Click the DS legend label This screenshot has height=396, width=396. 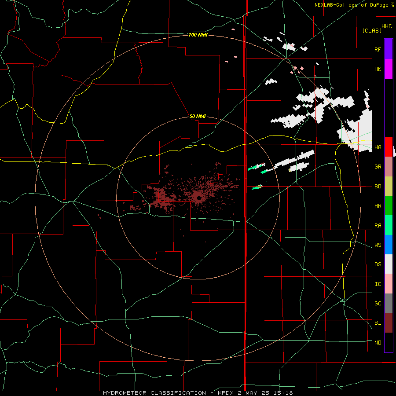(x=378, y=264)
